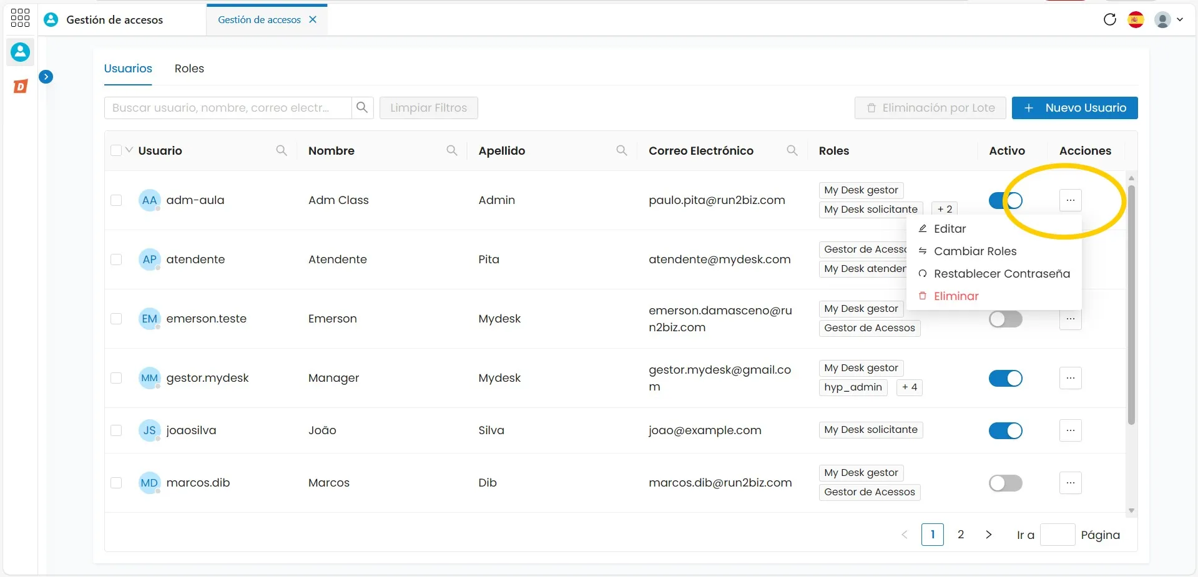Screen dimensions: 1198x577
Task: Go to page 2
Action: pos(961,535)
